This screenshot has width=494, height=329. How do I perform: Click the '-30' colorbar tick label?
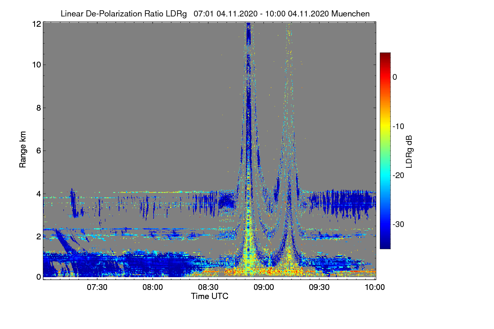(398, 225)
